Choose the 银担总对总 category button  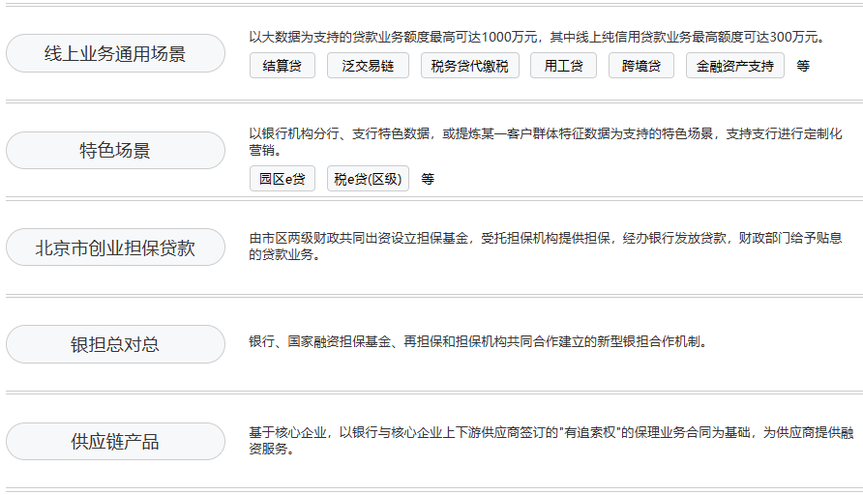point(115,344)
